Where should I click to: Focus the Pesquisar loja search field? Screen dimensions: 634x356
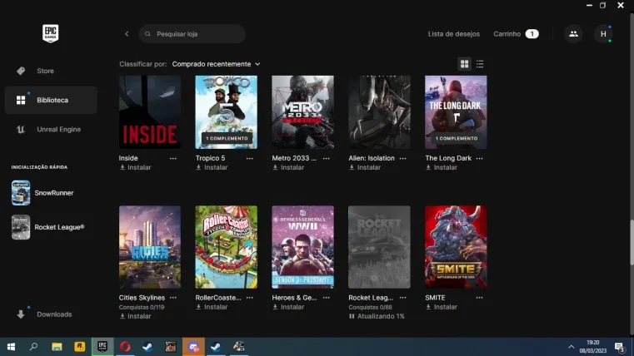[192, 34]
